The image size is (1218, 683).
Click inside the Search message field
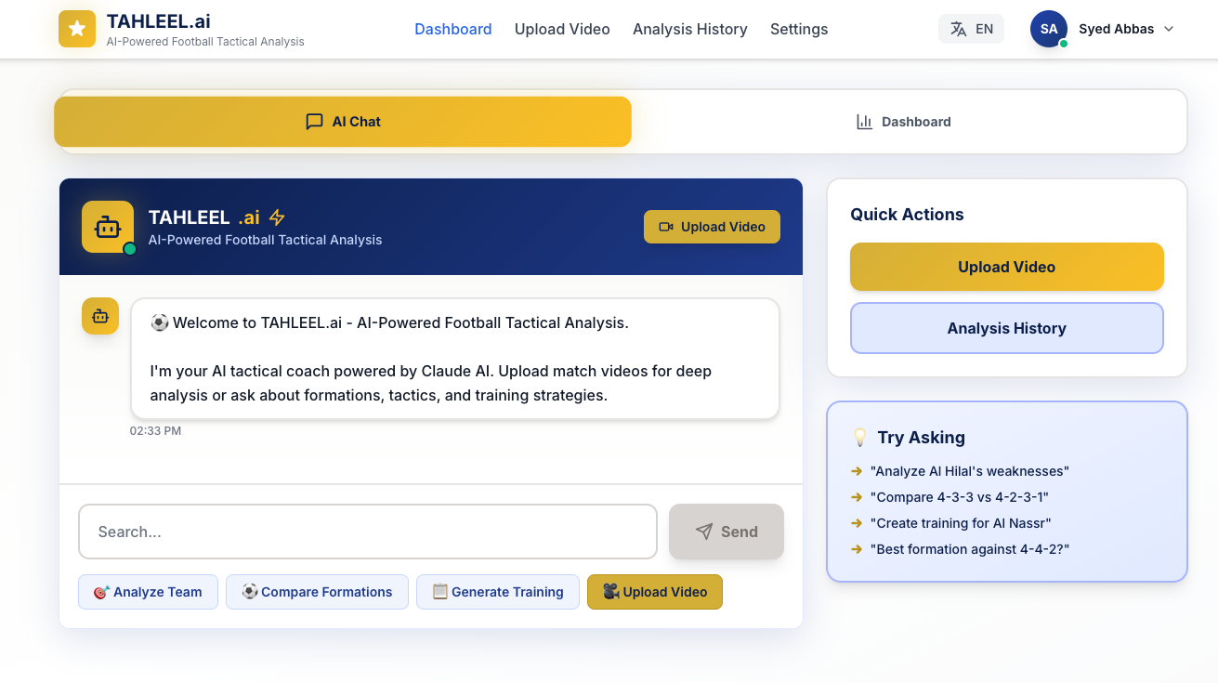pyautogui.click(x=367, y=531)
